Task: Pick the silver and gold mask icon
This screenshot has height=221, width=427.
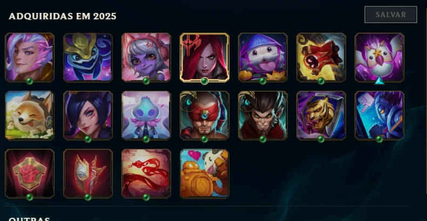Action: click(88, 174)
